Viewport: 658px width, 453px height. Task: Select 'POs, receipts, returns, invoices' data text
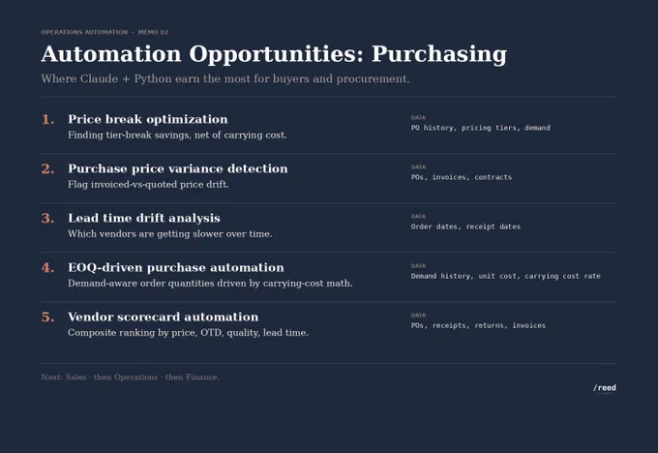[478, 325]
